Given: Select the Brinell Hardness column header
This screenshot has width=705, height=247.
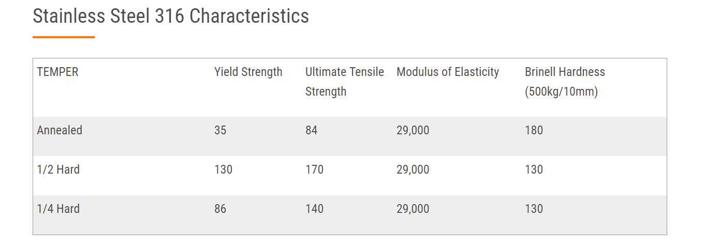Looking at the screenshot, I should tap(565, 82).
